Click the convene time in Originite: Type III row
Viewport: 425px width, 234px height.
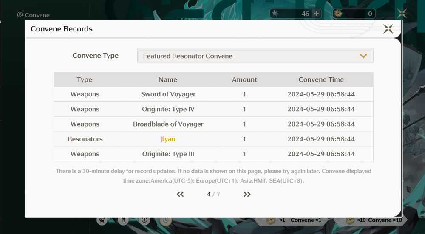tap(321, 154)
